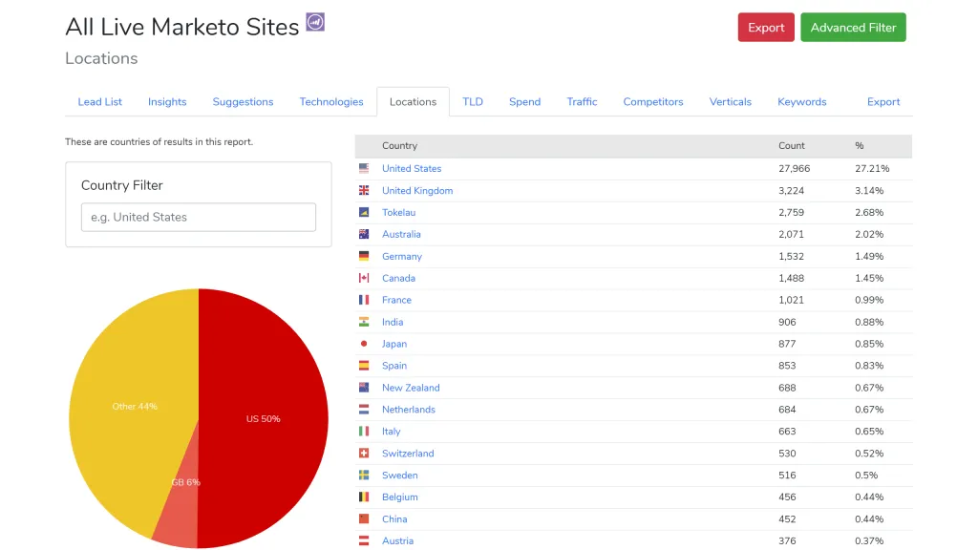Click the Switzerland flag icon

pyautogui.click(x=364, y=454)
